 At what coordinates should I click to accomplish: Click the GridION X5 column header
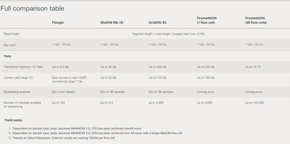tap(158, 23)
